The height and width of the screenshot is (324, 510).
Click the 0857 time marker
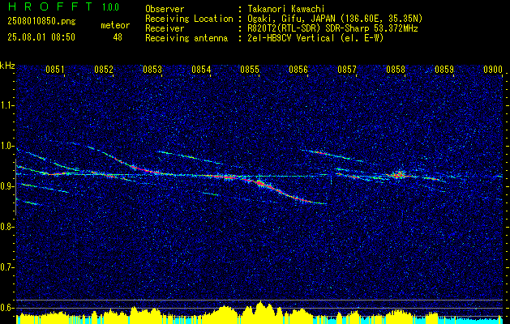click(347, 70)
